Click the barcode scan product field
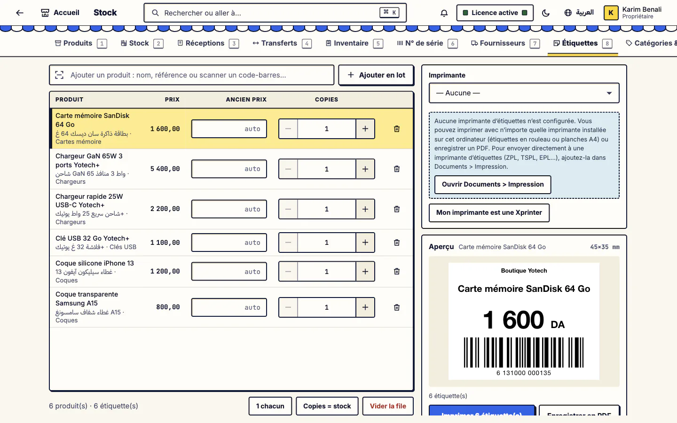The height and width of the screenshot is (423, 677). tap(192, 75)
